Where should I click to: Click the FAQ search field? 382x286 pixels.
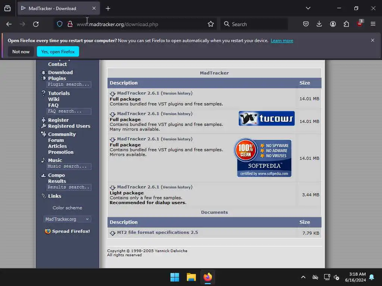(69, 111)
